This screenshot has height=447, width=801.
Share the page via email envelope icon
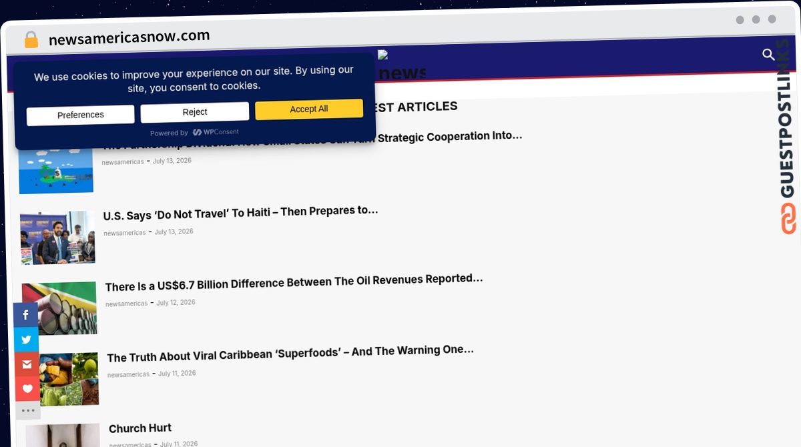(x=27, y=364)
